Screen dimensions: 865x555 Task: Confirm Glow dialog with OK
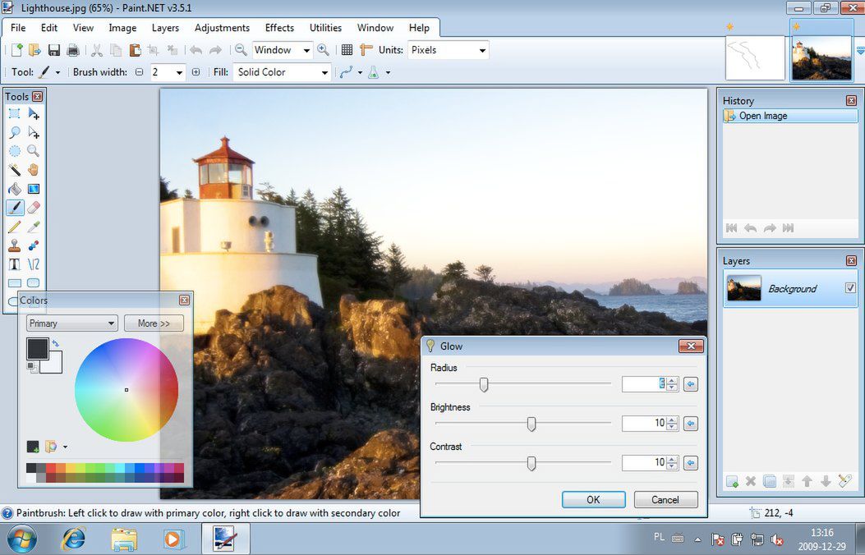click(x=594, y=500)
